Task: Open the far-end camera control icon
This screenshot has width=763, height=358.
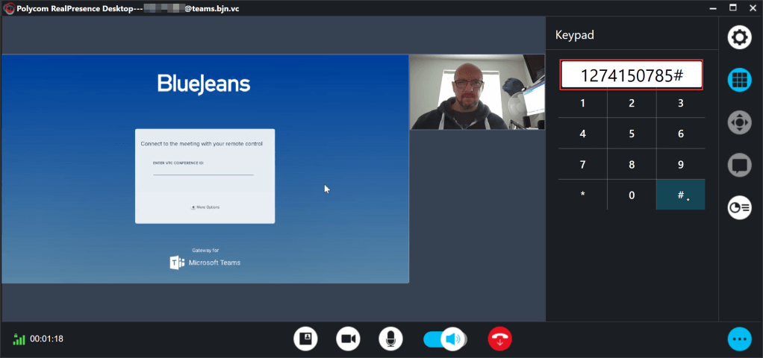Action: click(739, 122)
